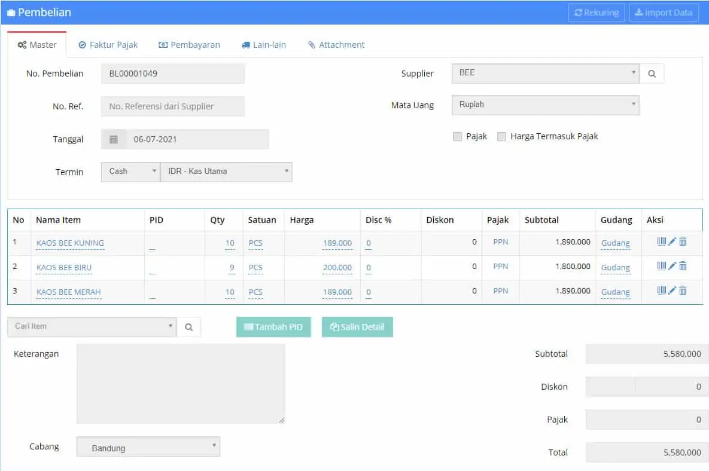This screenshot has width=709, height=471.
Task: Click the Total field showing 5,580,000
Action: click(647, 452)
